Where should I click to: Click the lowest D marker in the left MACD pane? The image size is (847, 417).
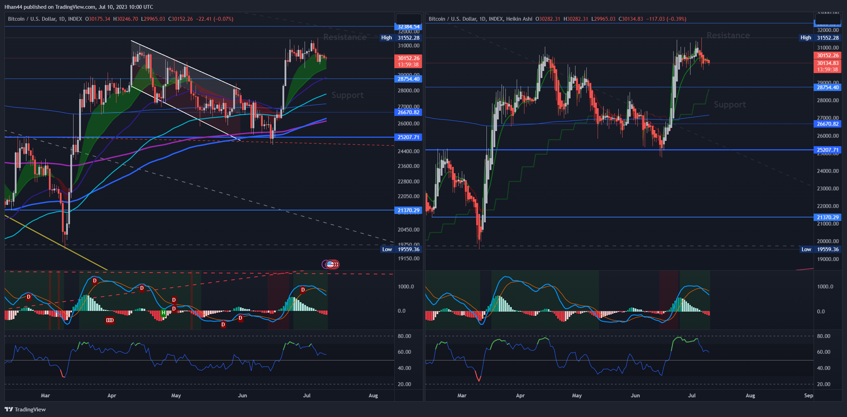[223, 325]
